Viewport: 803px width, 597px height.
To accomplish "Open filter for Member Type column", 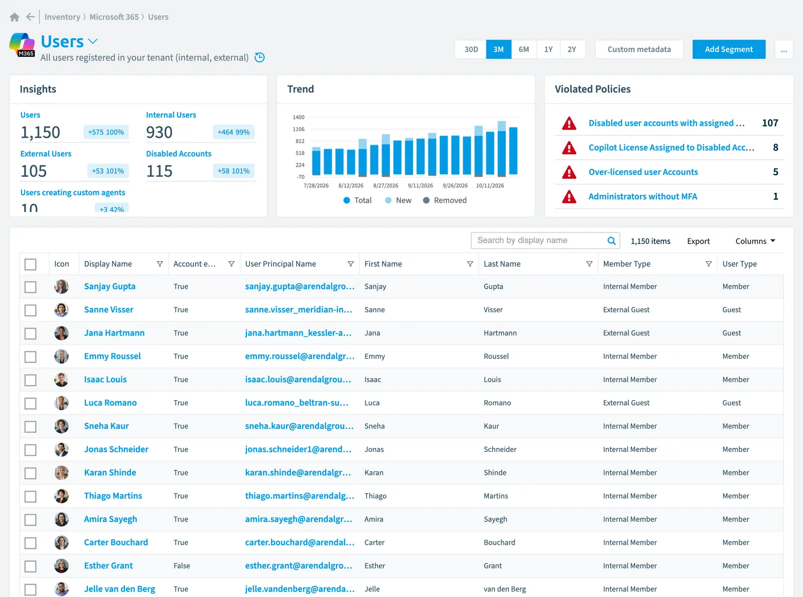I will tap(709, 264).
